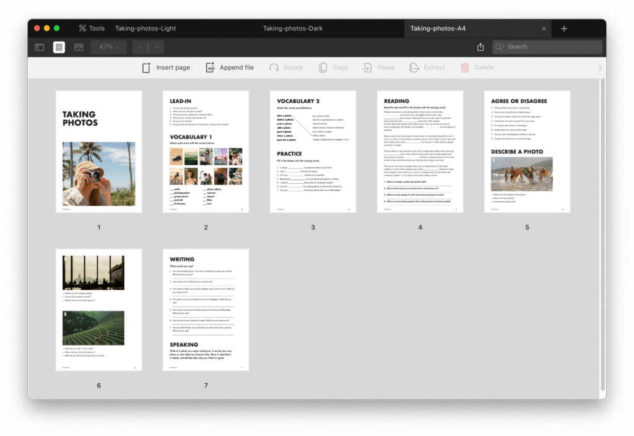
Task: Click Append file
Action: tap(229, 68)
